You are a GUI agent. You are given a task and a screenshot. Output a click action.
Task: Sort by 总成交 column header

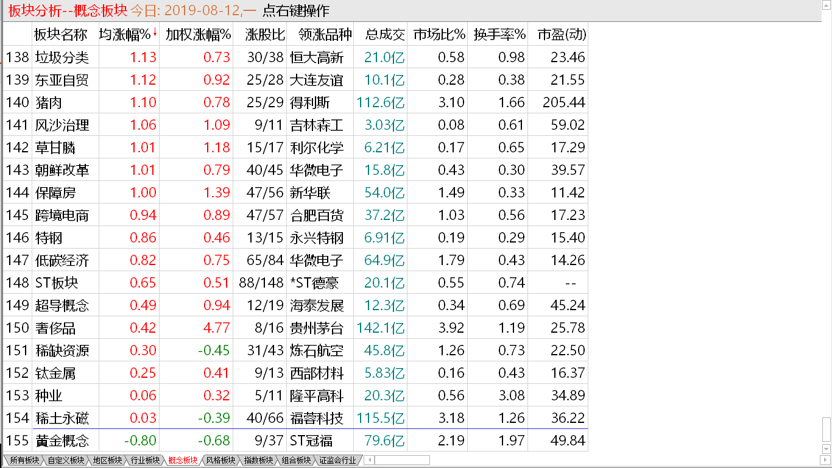pyautogui.click(x=380, y=35)
